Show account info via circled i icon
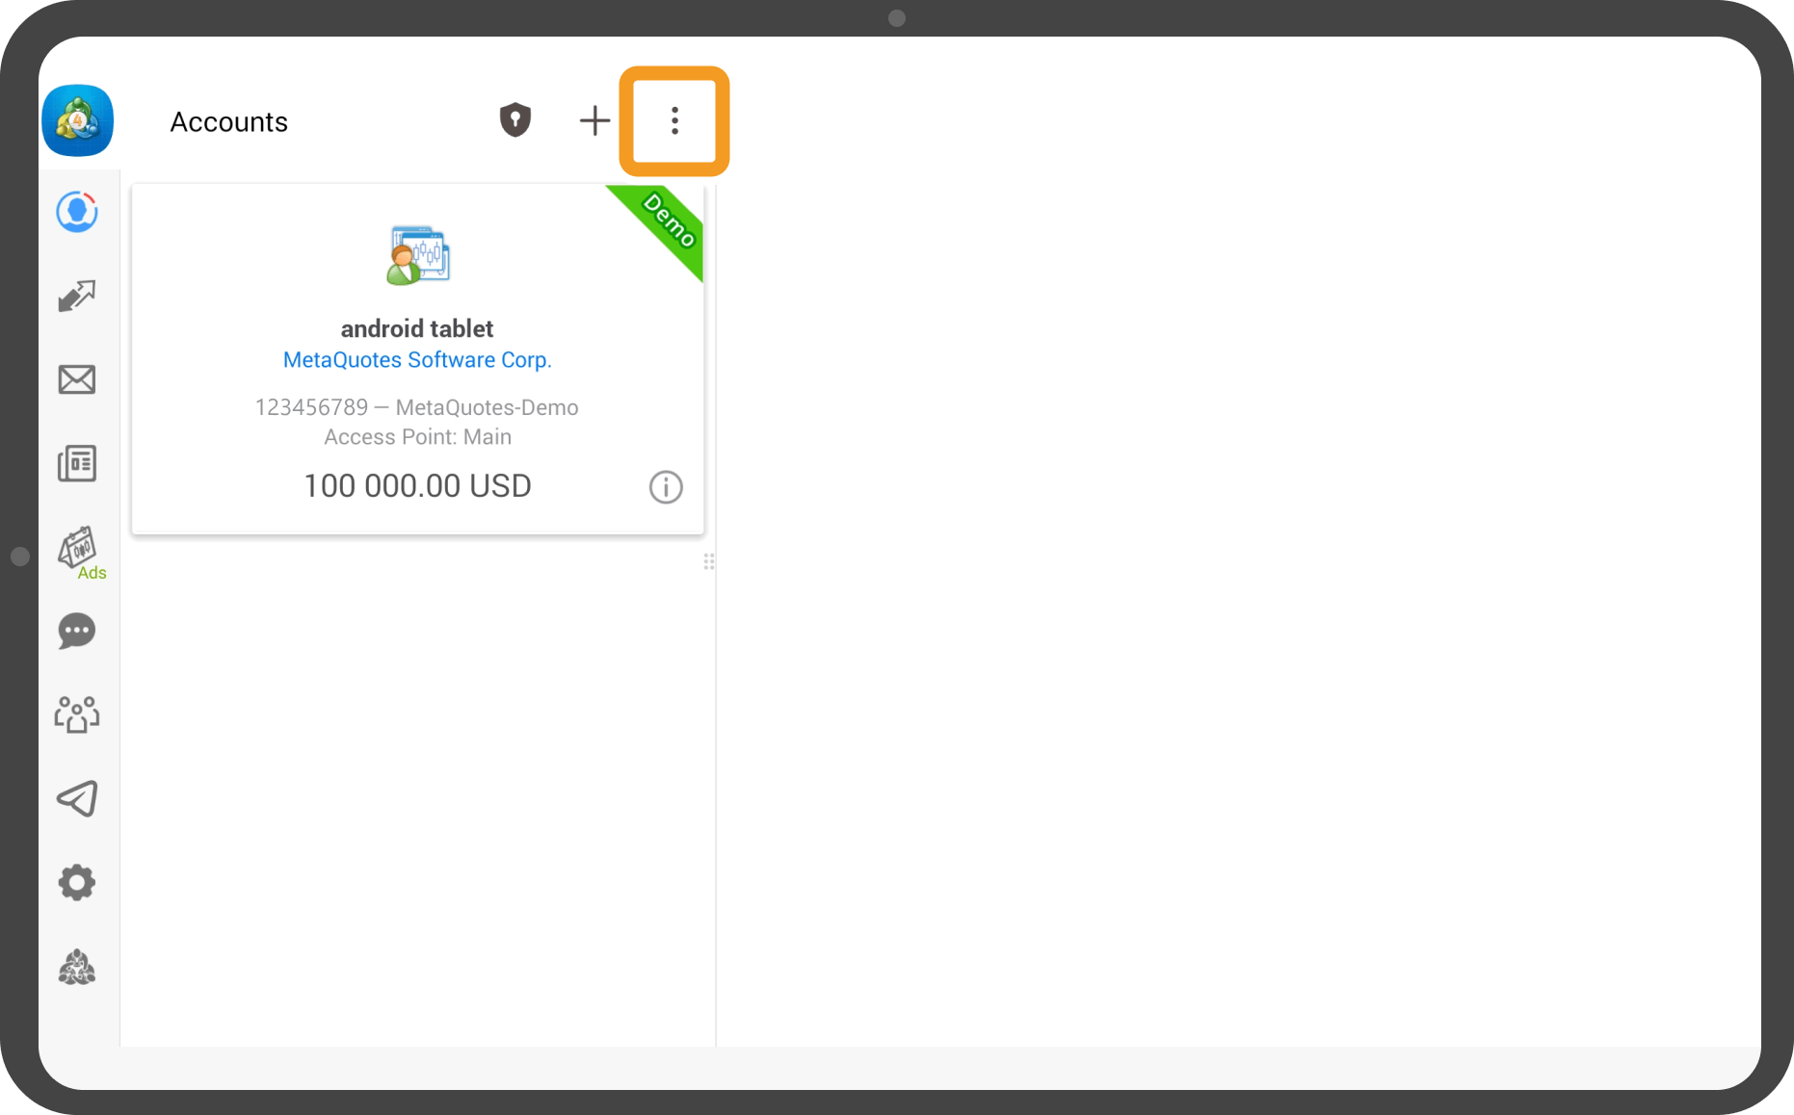The image size is (1794, 1115). tap(666, 487)
